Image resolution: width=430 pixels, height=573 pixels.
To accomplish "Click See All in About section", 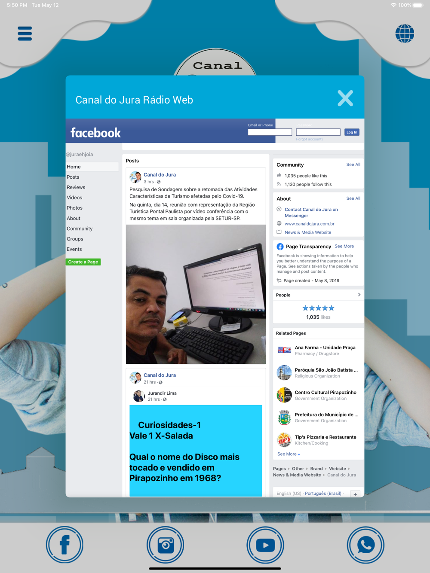I will click(353, 198).
